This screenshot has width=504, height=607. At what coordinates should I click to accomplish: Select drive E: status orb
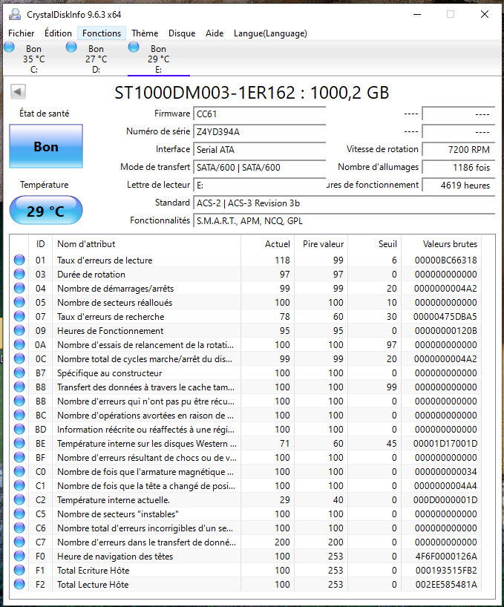tap(134, 47)
